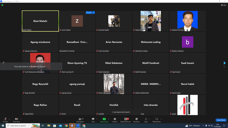Expand whiteboard options arrow next to Whiteboards
The width and height of the screenshot is (228, 128).
[x=161, y=119]
